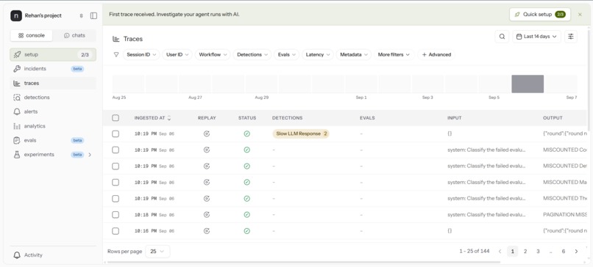Image resolution: width=593 pixels, height=267 pixels.
Task: Click the evals clipboard icon
Action: click(x=17, y=140)
